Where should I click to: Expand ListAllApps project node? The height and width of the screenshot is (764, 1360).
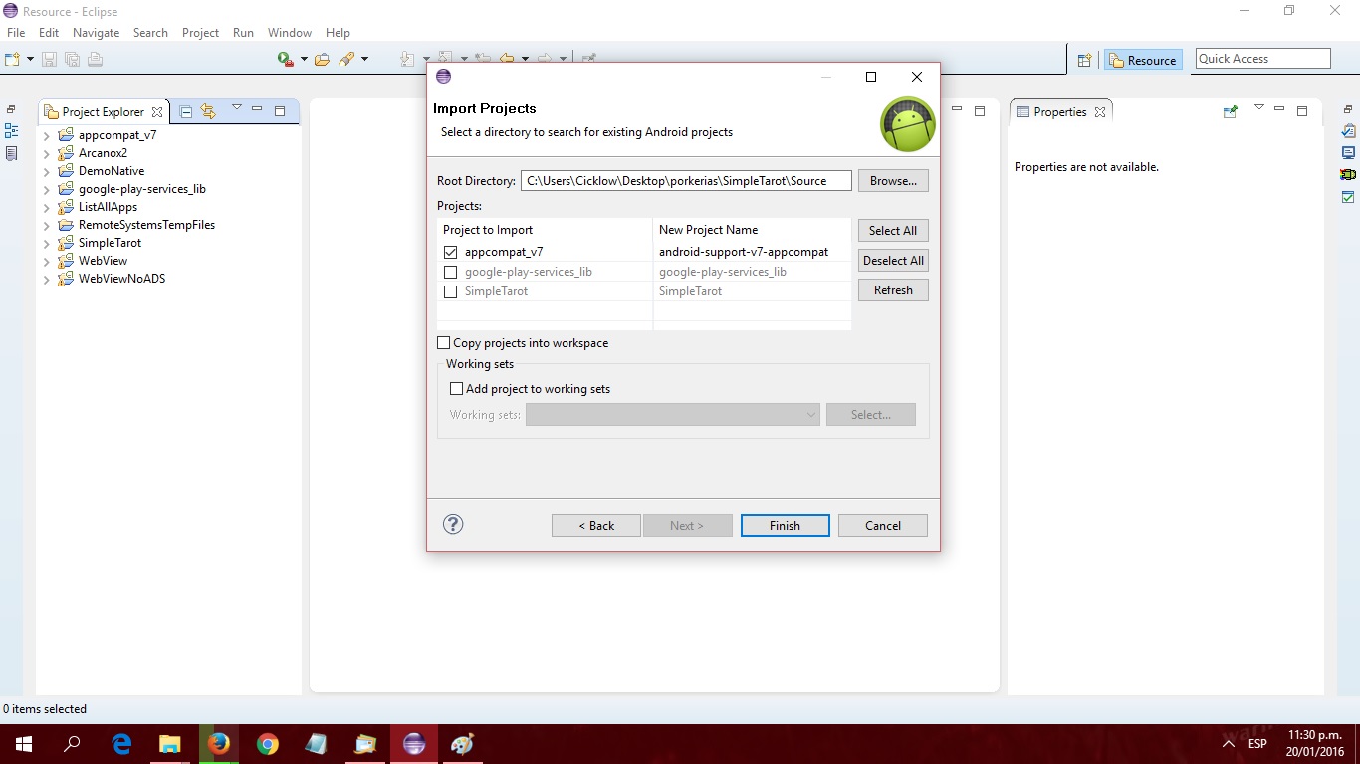(46, 207)
